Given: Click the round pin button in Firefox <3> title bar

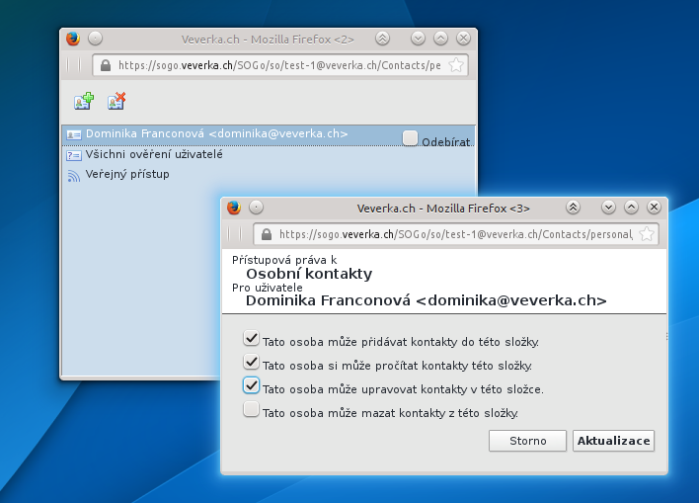Looking at the screenshot, I should 256,208.
